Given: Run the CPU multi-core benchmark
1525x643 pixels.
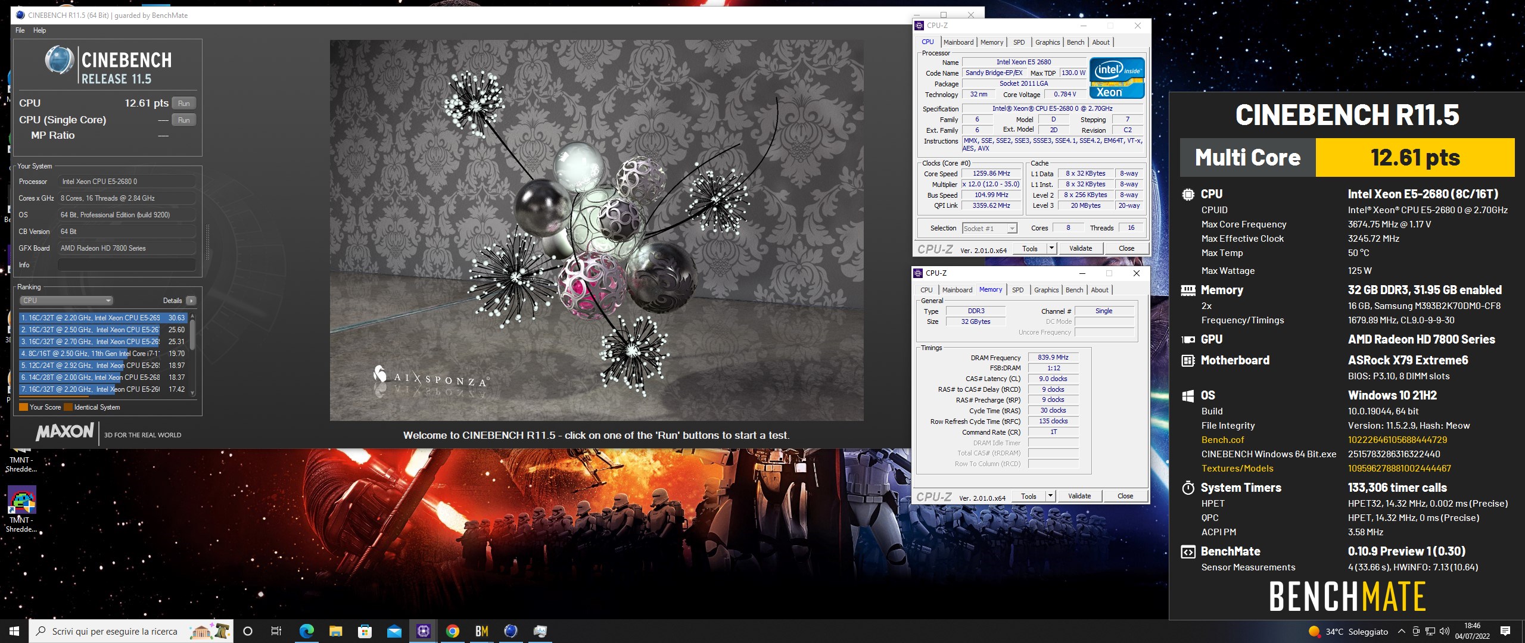Looking at the screenshot, I should pos(183,103).
